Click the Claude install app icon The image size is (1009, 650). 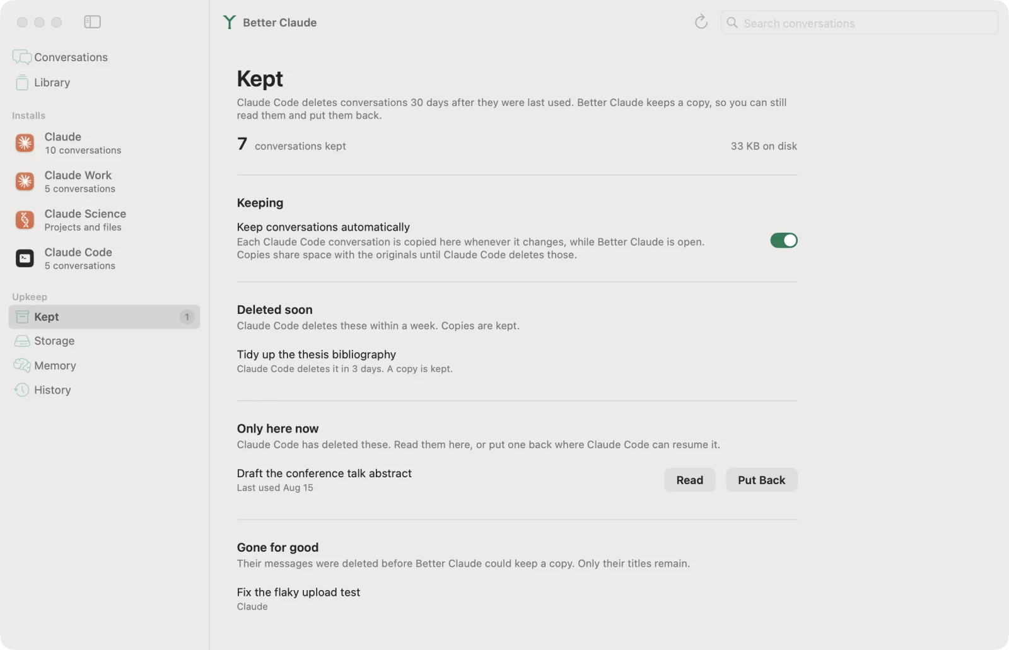point(25,143)
